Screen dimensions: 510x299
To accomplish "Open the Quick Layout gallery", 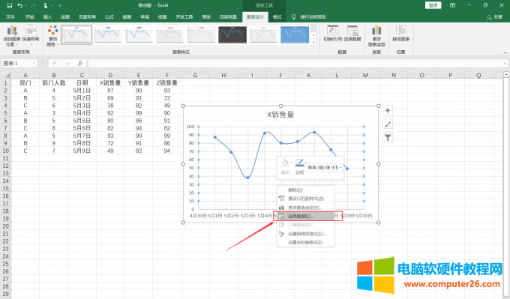I will click(31, 35).
